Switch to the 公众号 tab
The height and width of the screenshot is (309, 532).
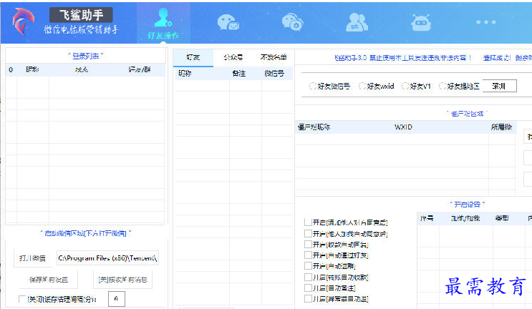[x=233, y=57]
